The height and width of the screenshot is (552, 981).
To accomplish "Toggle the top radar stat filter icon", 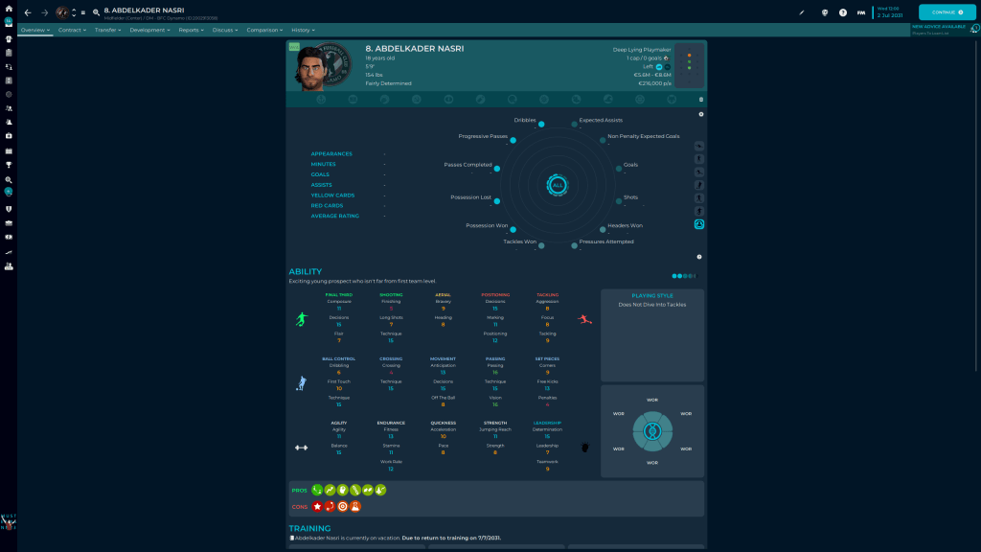I will tap(699, 146).
